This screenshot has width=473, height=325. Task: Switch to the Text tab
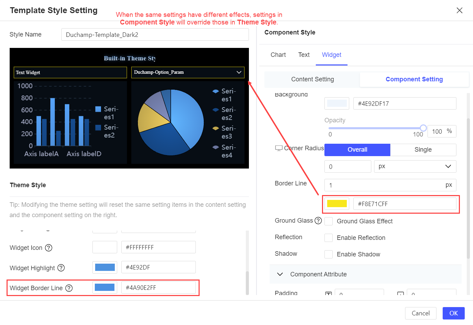click(x=304, y=55)
